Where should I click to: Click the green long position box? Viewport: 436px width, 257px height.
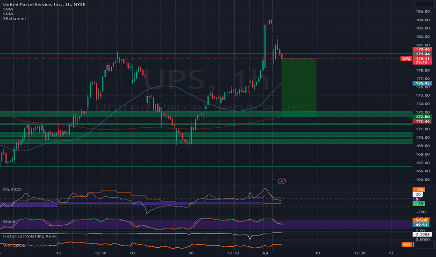(298, 87)
